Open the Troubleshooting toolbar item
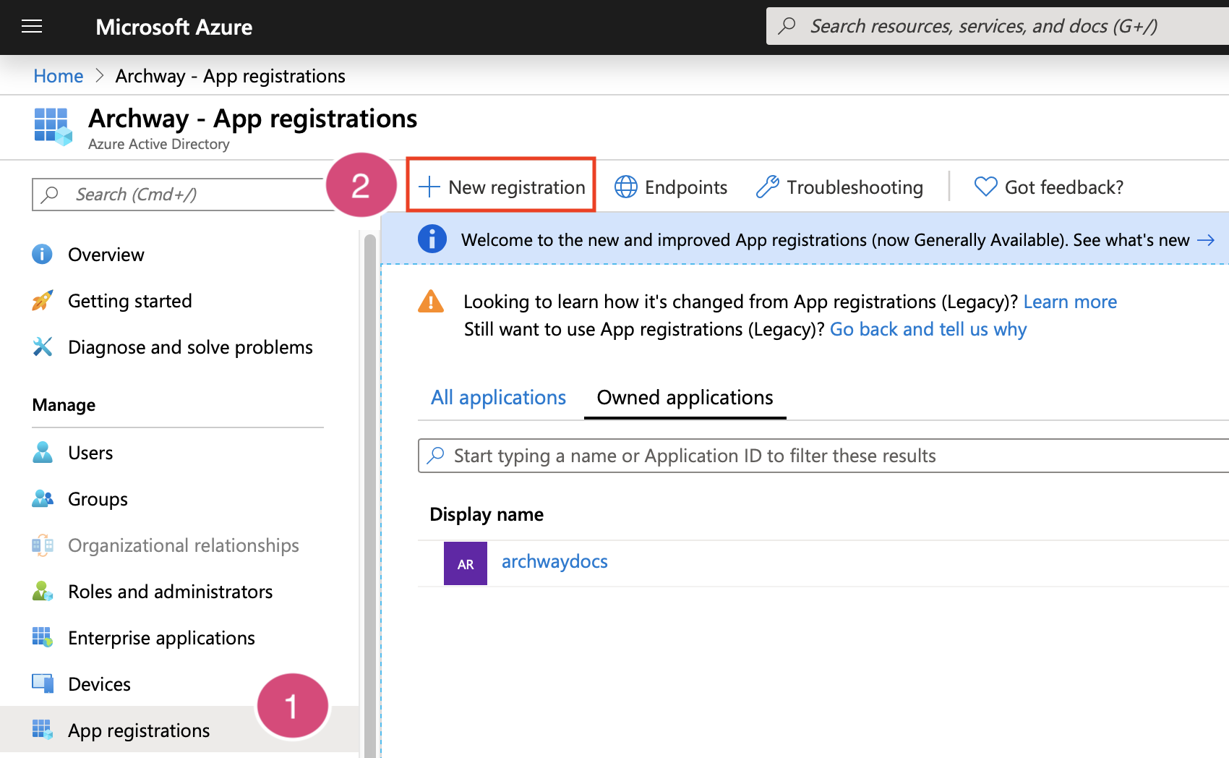The height and width of the screenshot is (758, 1229). 840,187
